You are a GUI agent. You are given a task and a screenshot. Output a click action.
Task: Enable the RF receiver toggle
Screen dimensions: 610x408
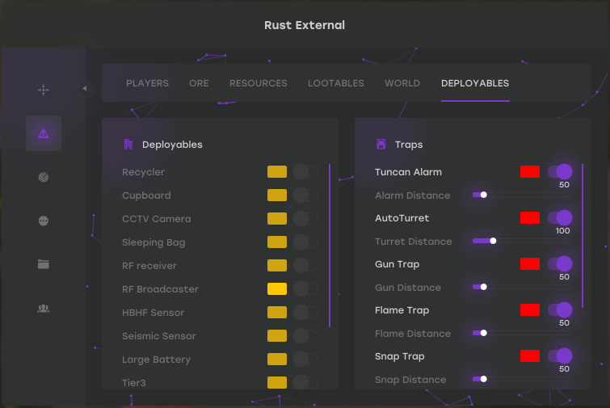[305, 265]
